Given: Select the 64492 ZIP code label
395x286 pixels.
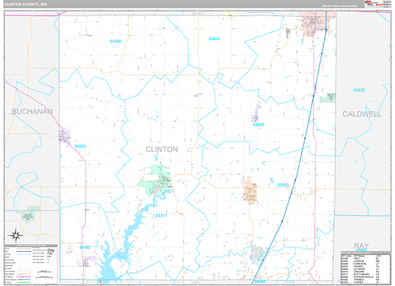Looking at the screenshot, I should (85, 247).
